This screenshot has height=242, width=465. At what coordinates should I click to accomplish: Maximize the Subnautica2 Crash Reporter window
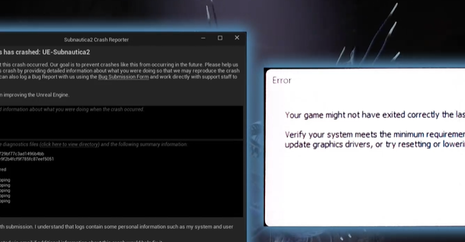pos(220,38)
